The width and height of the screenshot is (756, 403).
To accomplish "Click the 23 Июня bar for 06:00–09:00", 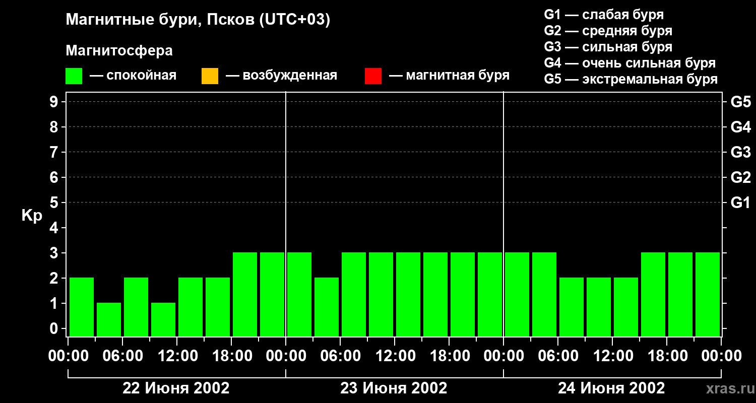I will [354, 294].
